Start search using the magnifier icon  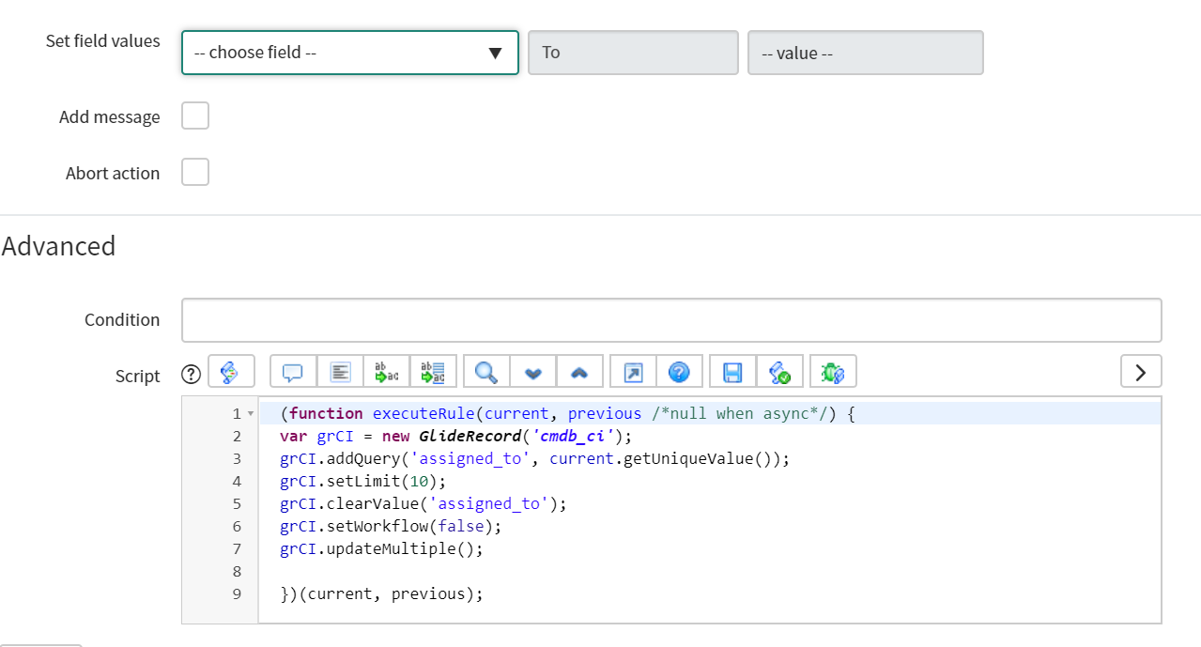(x=486, y=372)
